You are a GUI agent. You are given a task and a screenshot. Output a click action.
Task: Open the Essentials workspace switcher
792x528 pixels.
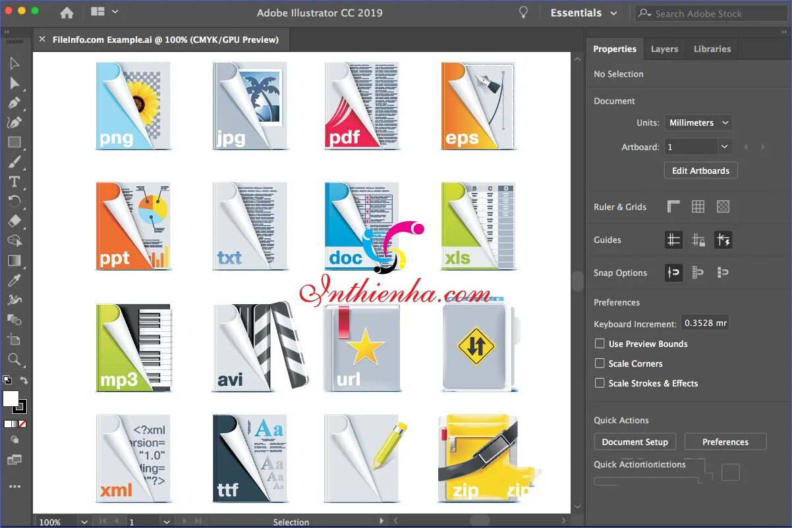pos(584,13)
